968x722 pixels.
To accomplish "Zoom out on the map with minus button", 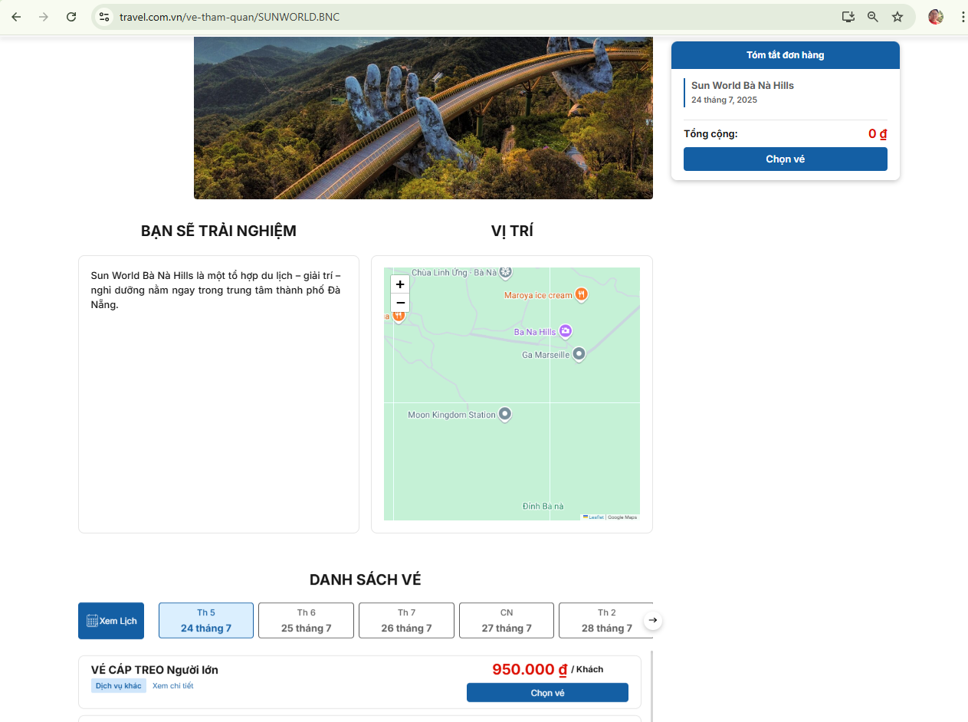I will tap(400, 303).
